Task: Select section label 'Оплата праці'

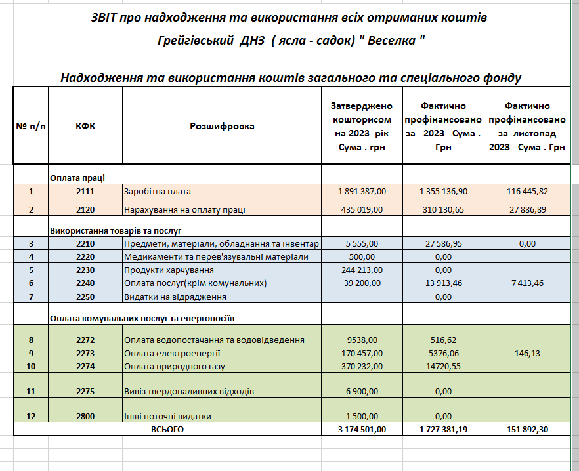Action: click(77, 178)
